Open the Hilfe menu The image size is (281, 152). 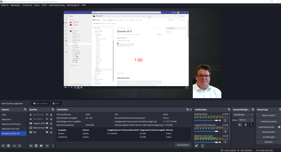tap(83, 5)
